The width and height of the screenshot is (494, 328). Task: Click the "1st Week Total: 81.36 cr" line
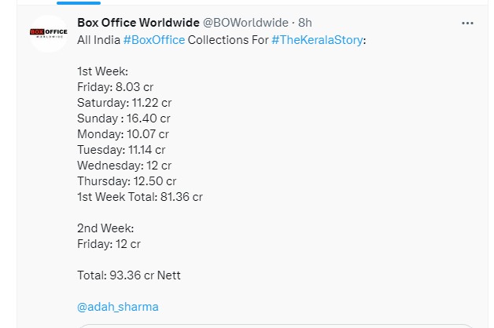[140, 197]
